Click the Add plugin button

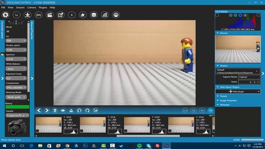(x=238, y=91)
